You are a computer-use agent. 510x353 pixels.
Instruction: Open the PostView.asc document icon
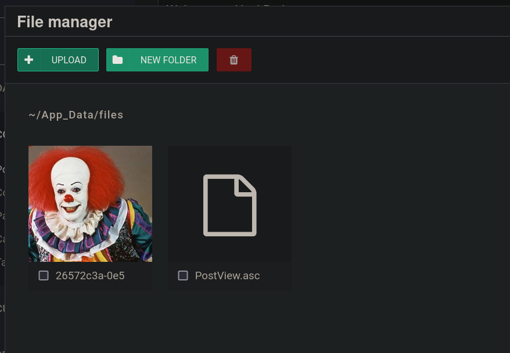coord(230,205)
